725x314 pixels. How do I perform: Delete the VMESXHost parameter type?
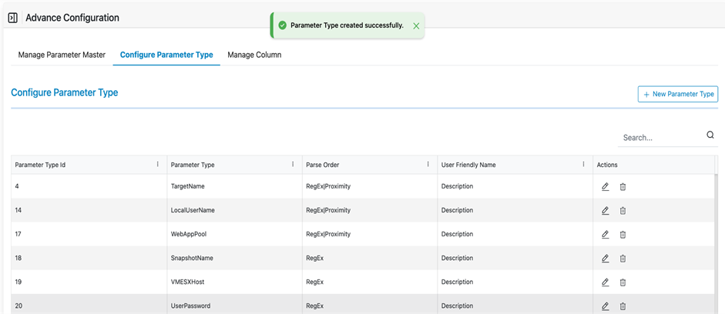(x=623, y=282)
